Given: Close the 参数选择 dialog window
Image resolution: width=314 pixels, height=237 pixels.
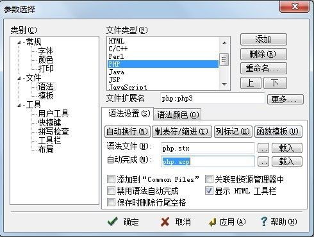Looking at the screenshot, I should [x=295, y=6].
